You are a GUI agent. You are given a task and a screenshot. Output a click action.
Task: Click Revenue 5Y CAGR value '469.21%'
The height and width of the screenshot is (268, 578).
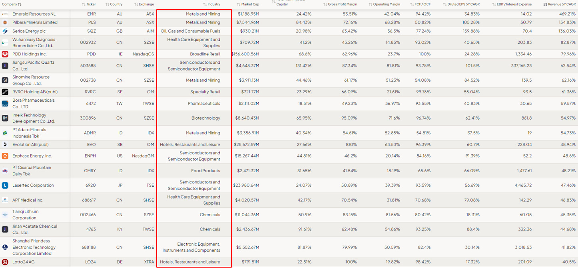click(568, 14)
